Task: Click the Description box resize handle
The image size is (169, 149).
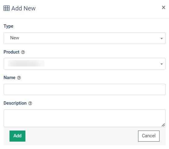Action: [163, 125]
